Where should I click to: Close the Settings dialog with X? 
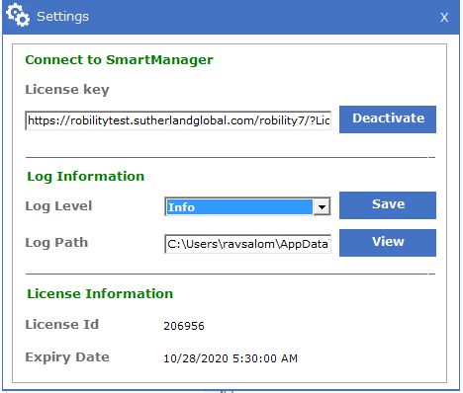click(444, 18)
